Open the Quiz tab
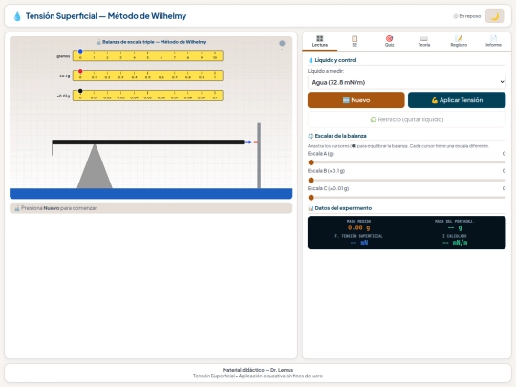The height and width of the screenshot is (387, 516). pyautogui.click(x=389, y=41)
